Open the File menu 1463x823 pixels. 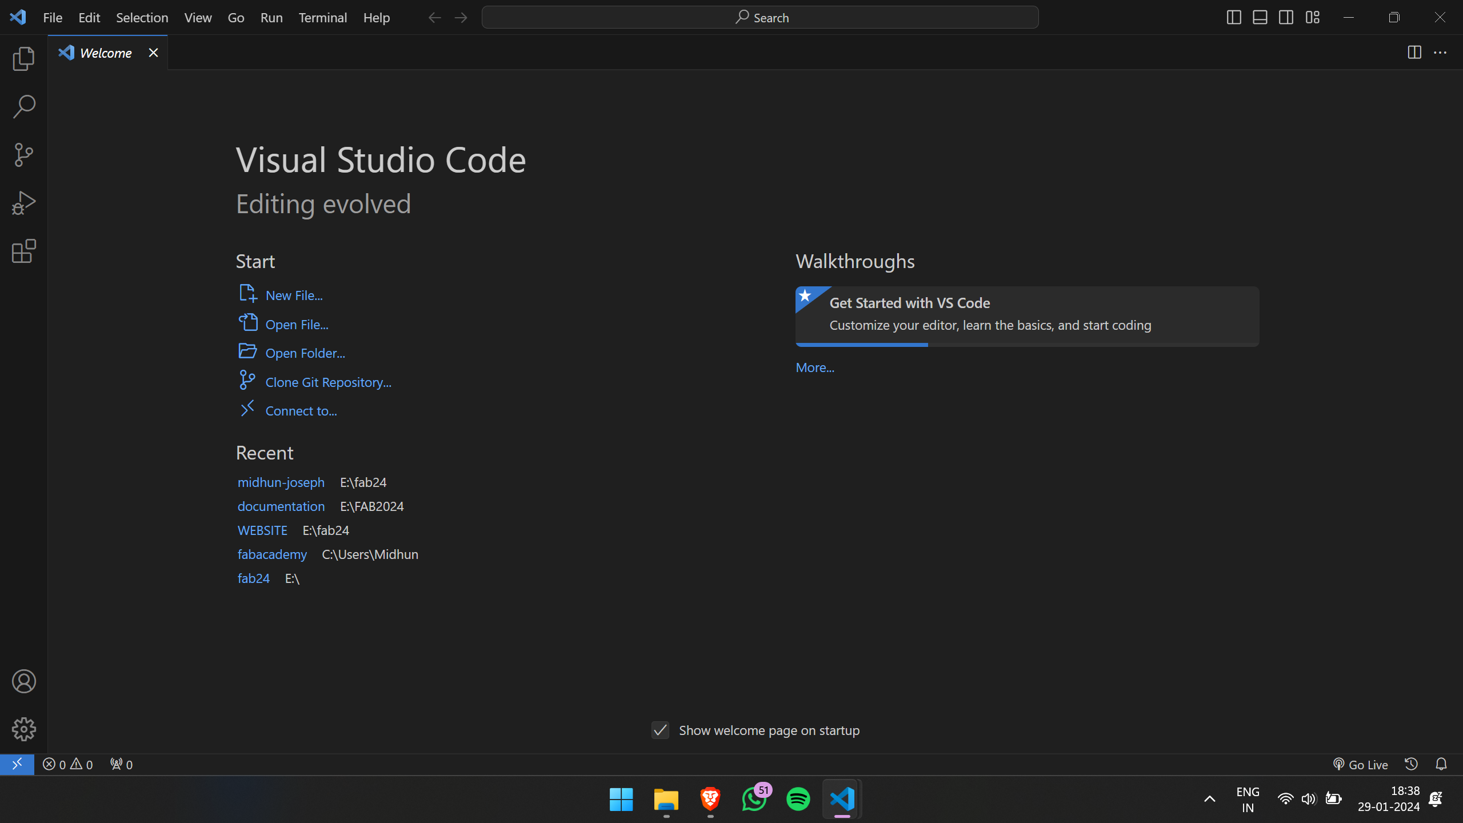tap(53, 18)
